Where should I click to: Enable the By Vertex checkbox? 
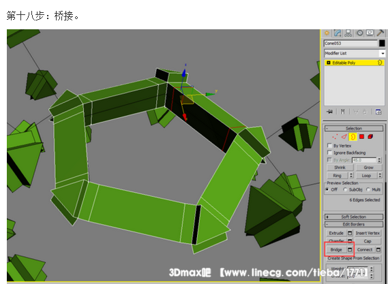coord(329,145)
